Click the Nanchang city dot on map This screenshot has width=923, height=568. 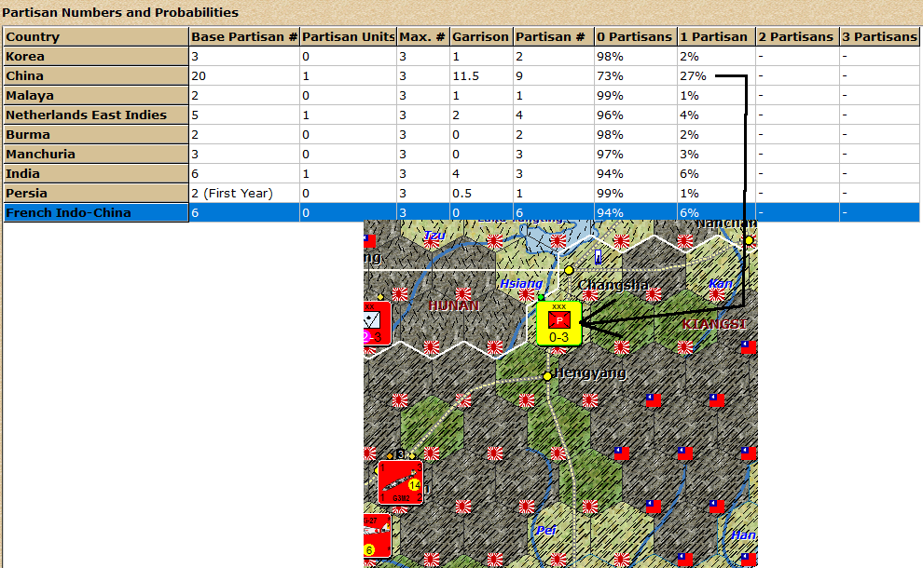749,240
